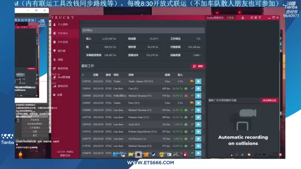Viewport: 301px width, 169px height.
Task: Click the globe language icon in title bar
Action: (x=256, y=18)
